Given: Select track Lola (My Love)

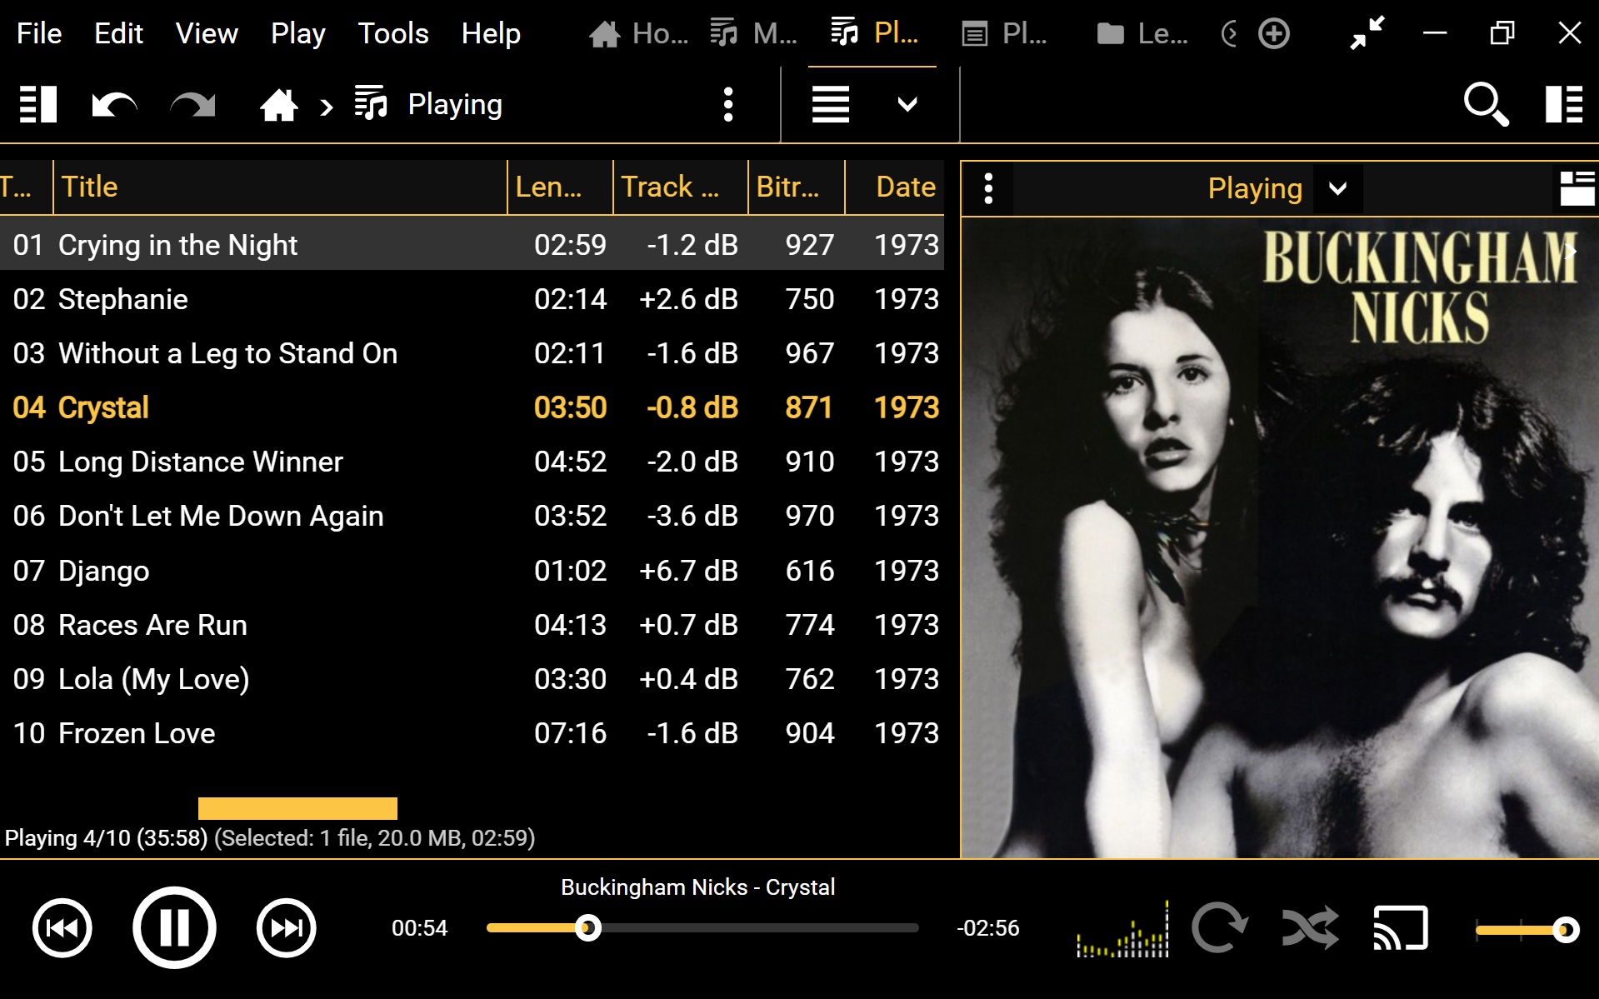Looking at the screenshot, I should [472, 678].
